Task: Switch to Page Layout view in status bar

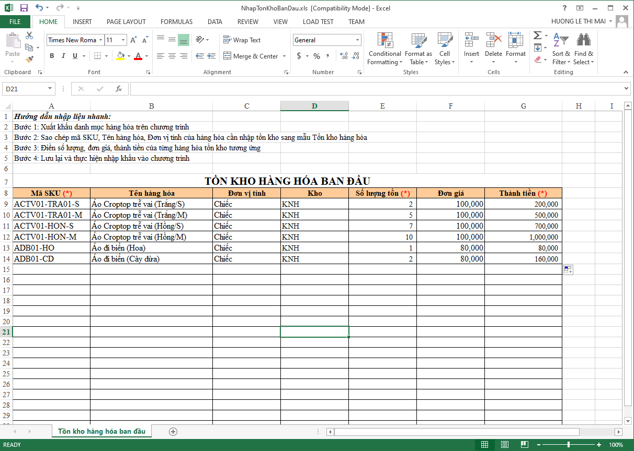Action: (x=504, y=445)
